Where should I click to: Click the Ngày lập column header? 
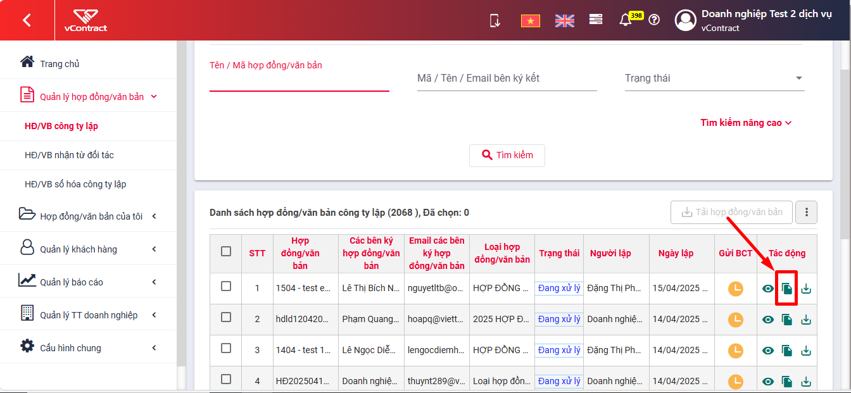pyautogui.click(x=676, y=253)
